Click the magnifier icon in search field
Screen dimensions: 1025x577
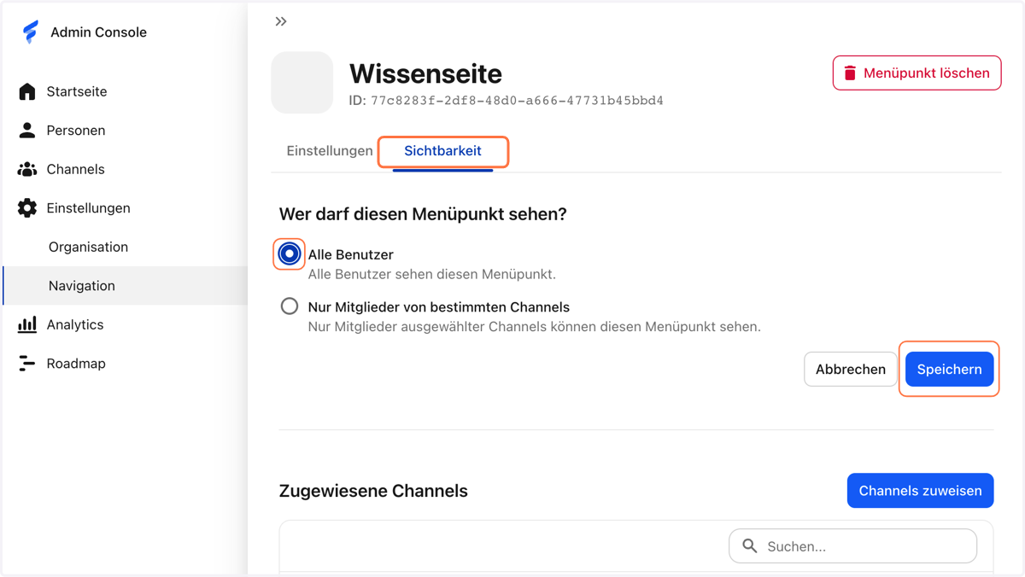click(x=750, y=546)
